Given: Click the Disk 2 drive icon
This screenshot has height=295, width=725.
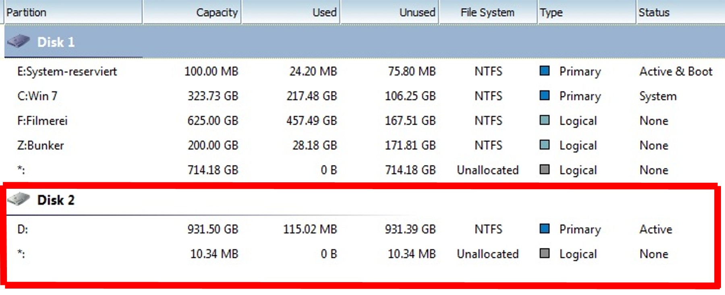Looking at the screenshot, I should (19, 199).
